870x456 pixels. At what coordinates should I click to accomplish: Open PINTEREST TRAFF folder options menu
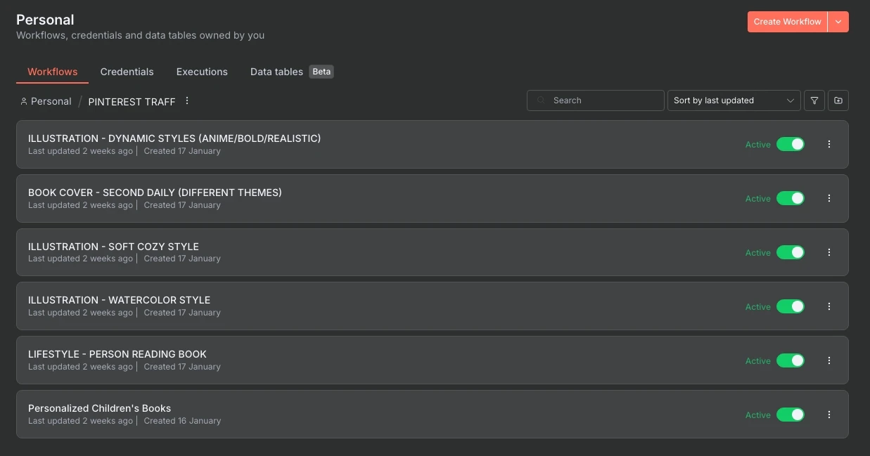tap(187, 101)
